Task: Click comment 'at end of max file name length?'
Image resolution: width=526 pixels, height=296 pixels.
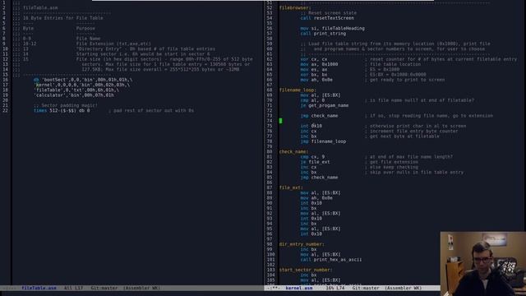Action: pyautogui.click(x=408, y=157)
